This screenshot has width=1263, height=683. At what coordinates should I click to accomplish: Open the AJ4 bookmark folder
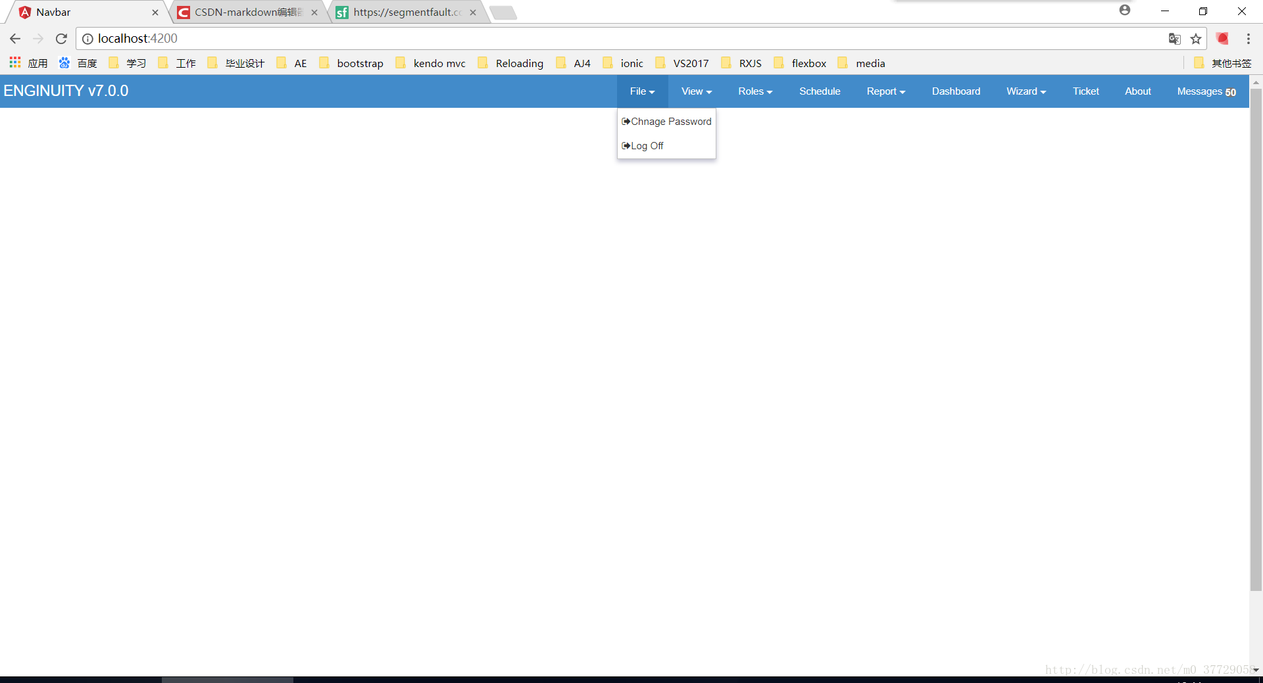(x=574, y=63)
